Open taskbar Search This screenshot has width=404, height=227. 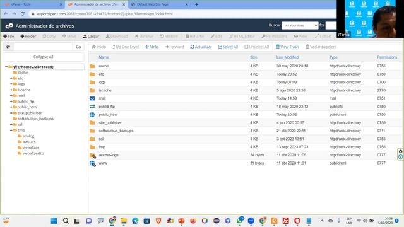(66, 221)
